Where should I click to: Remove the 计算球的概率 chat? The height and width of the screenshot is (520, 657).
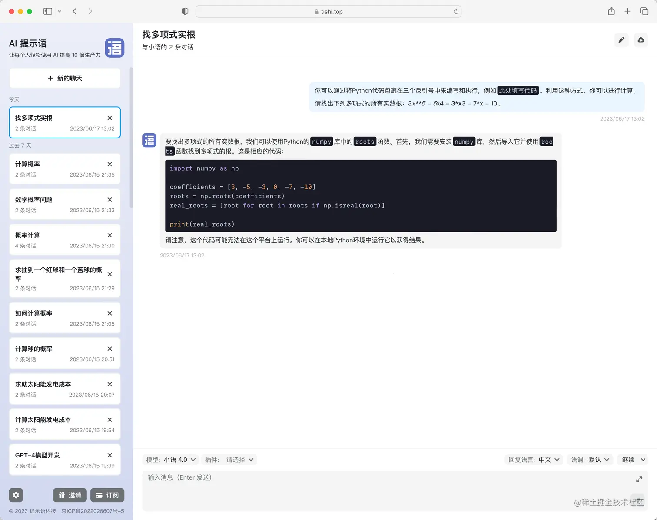point(109,349)
